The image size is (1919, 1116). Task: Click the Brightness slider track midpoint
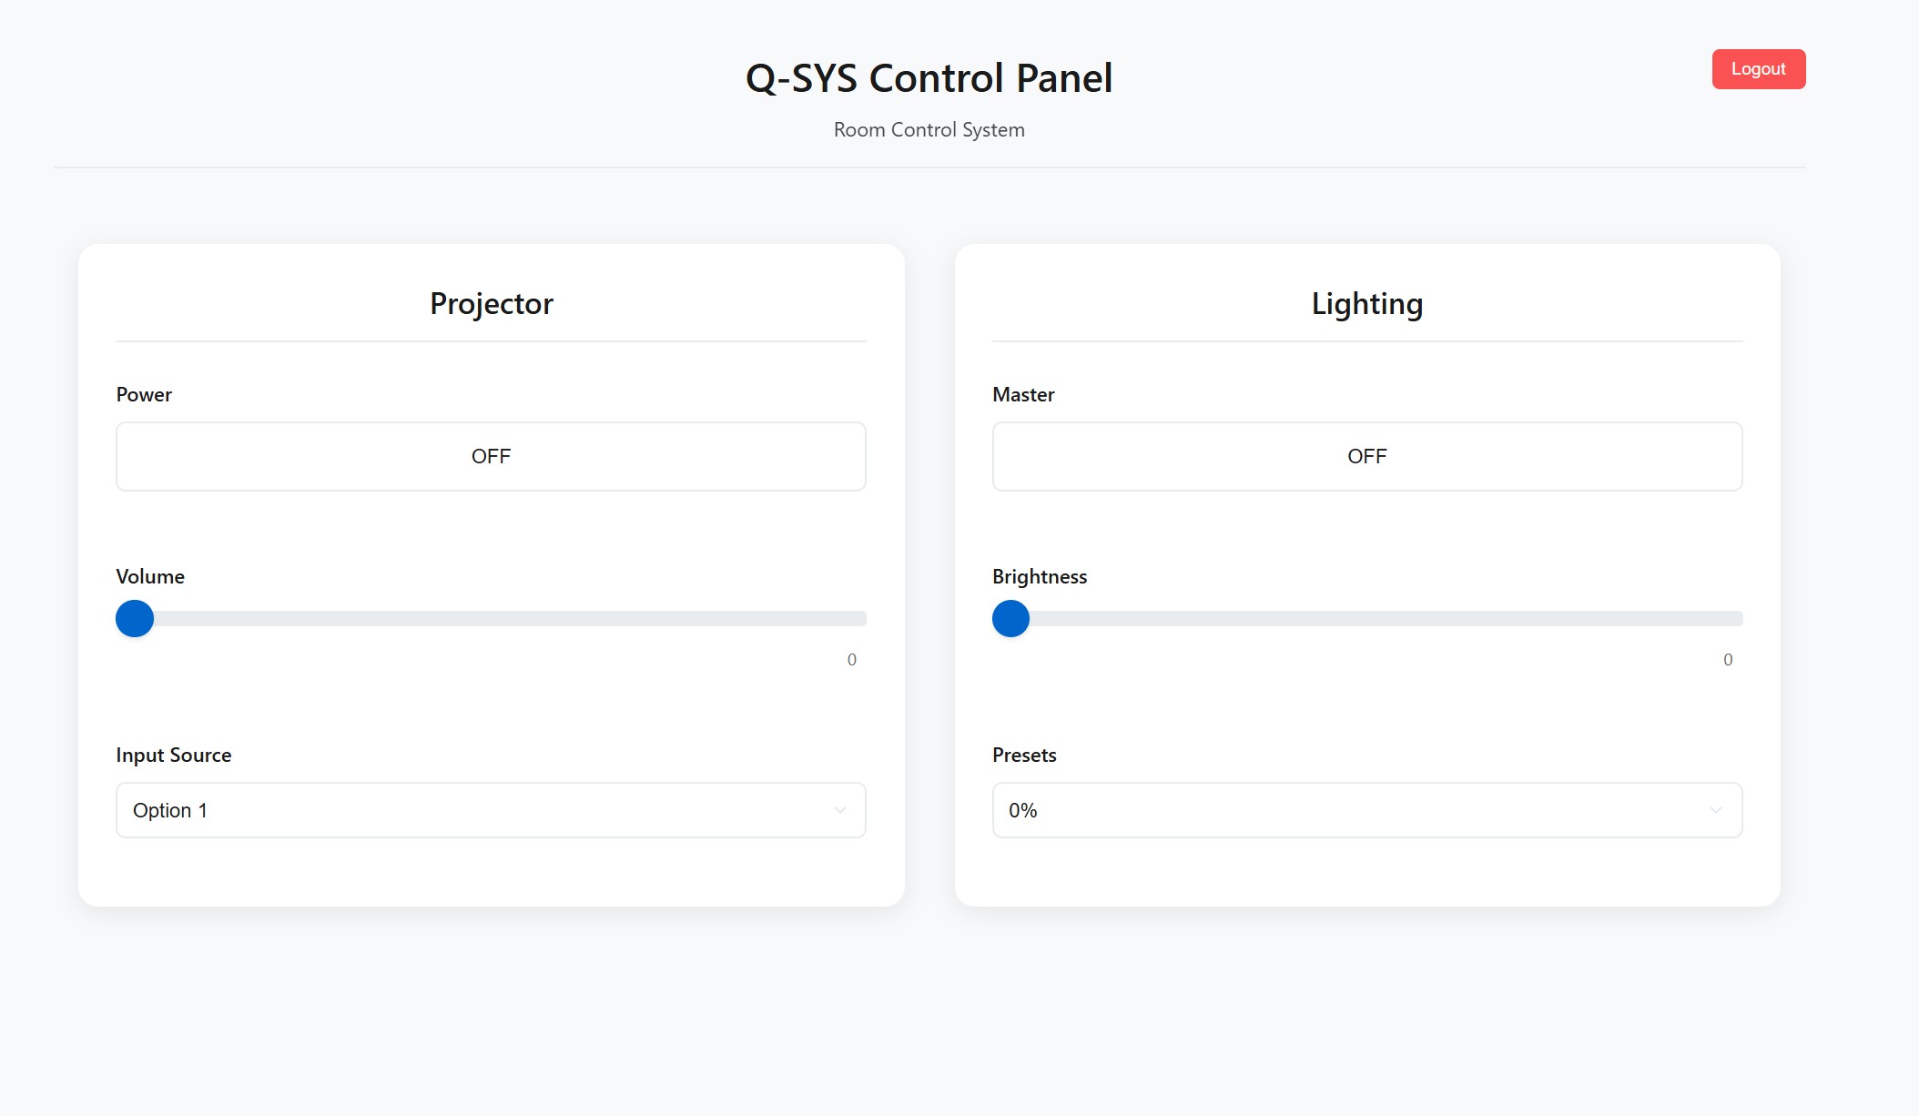pos(1366,618)
